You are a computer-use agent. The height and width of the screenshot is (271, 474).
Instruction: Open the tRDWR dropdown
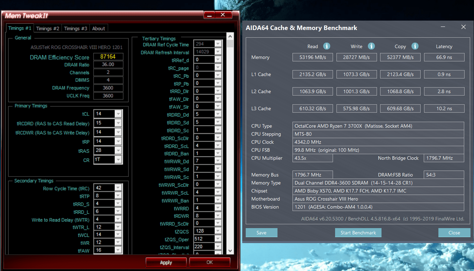coord(218,216)
